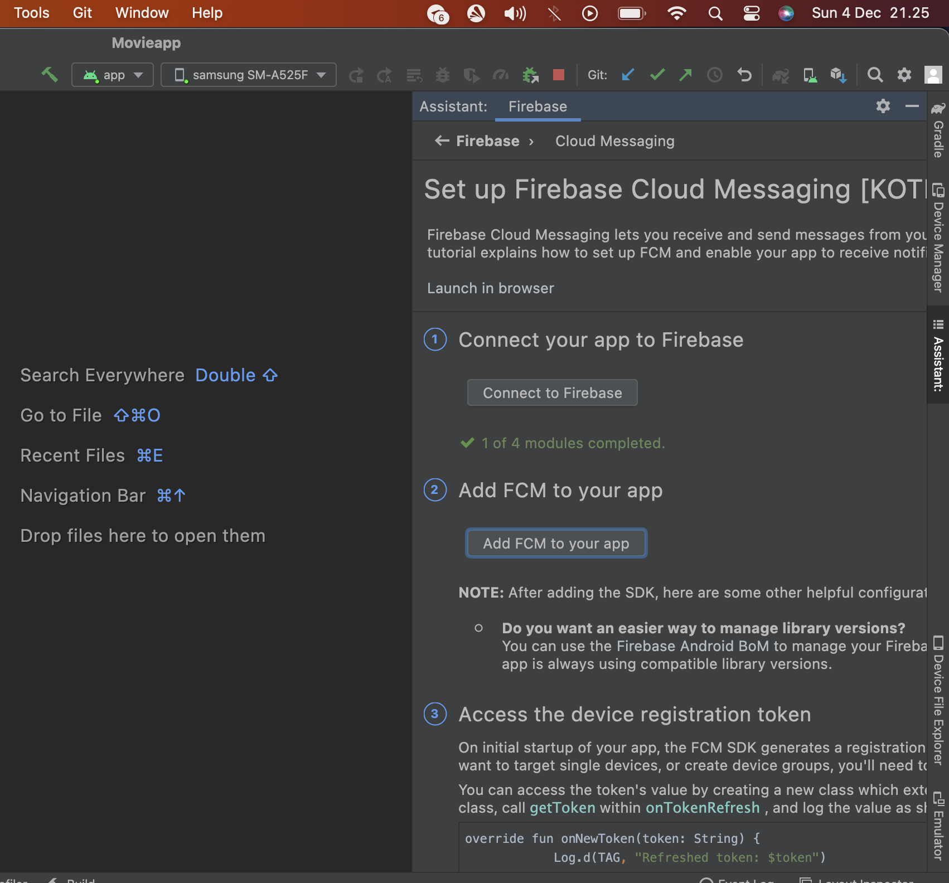Click the Git Commit green checkmark
Image resolution: width=949 pixels, height=883 pixels.
click(657, 75)
